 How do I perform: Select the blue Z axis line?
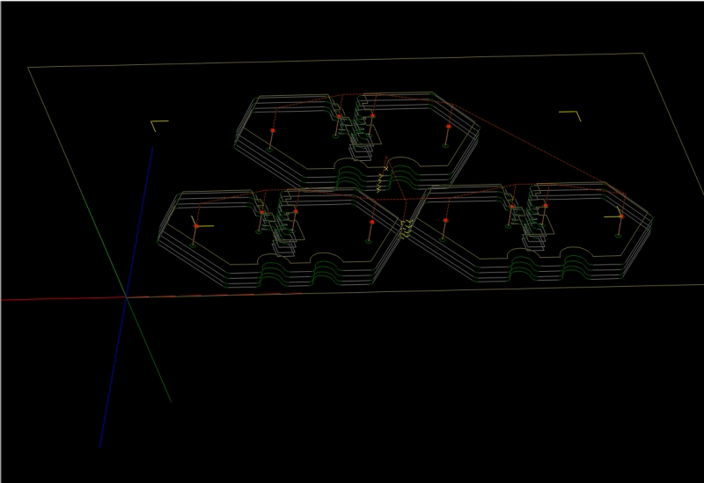tap(126, 297)
